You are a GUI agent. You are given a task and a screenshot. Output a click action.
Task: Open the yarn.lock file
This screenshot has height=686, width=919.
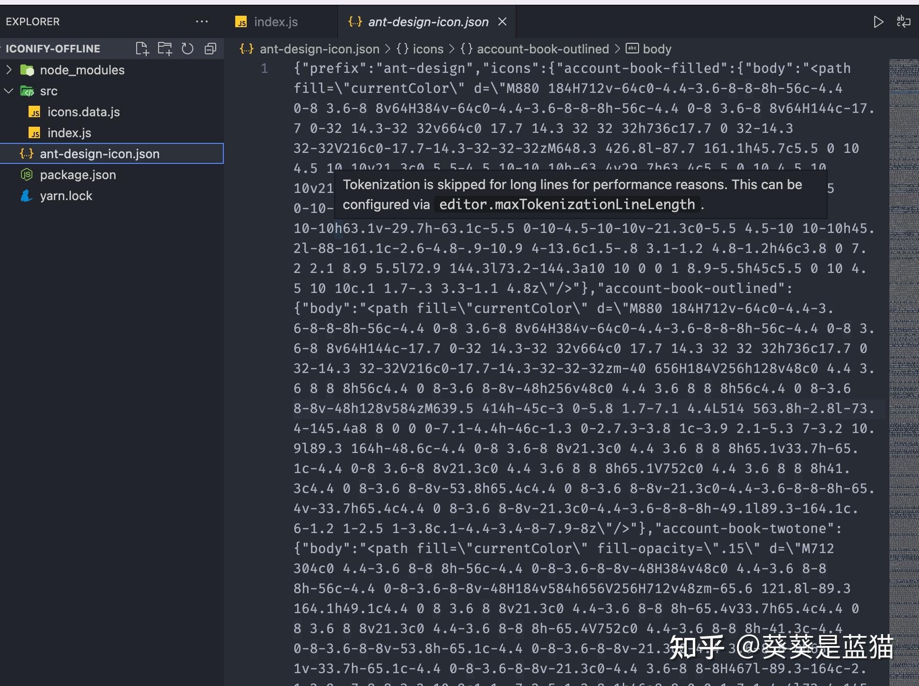pyautogui.click(x=66, y=196)
